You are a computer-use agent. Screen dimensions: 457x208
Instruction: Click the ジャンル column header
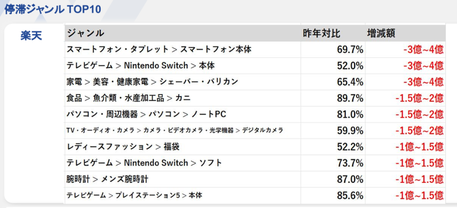click(x=86, y=33)
